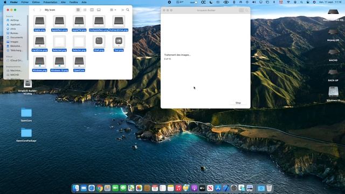
Task: Switch Finder to column view
Action: 92,10
